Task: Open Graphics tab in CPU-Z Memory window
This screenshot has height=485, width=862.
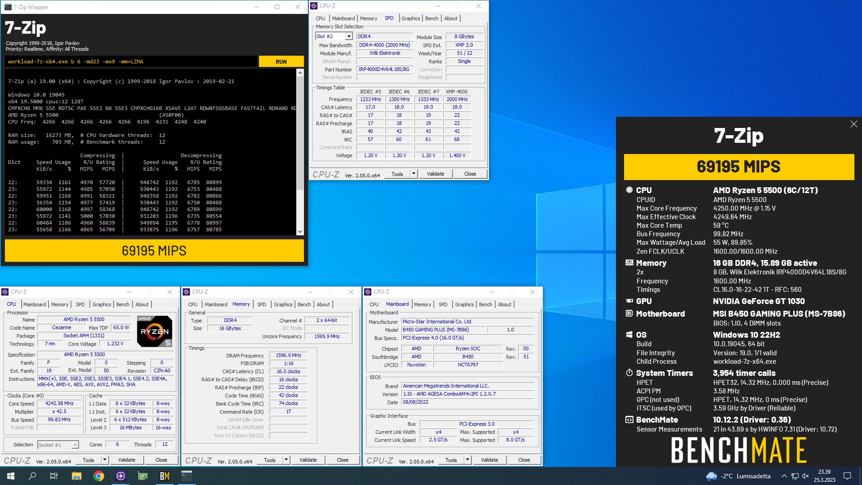Action: tap(283, 304)
